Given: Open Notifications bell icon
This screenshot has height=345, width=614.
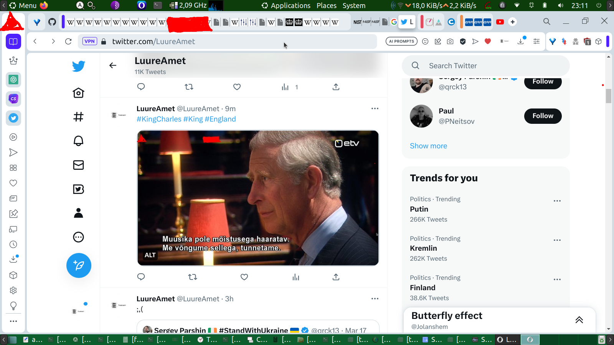Looking at the screenshot, I should pos(78,141).
